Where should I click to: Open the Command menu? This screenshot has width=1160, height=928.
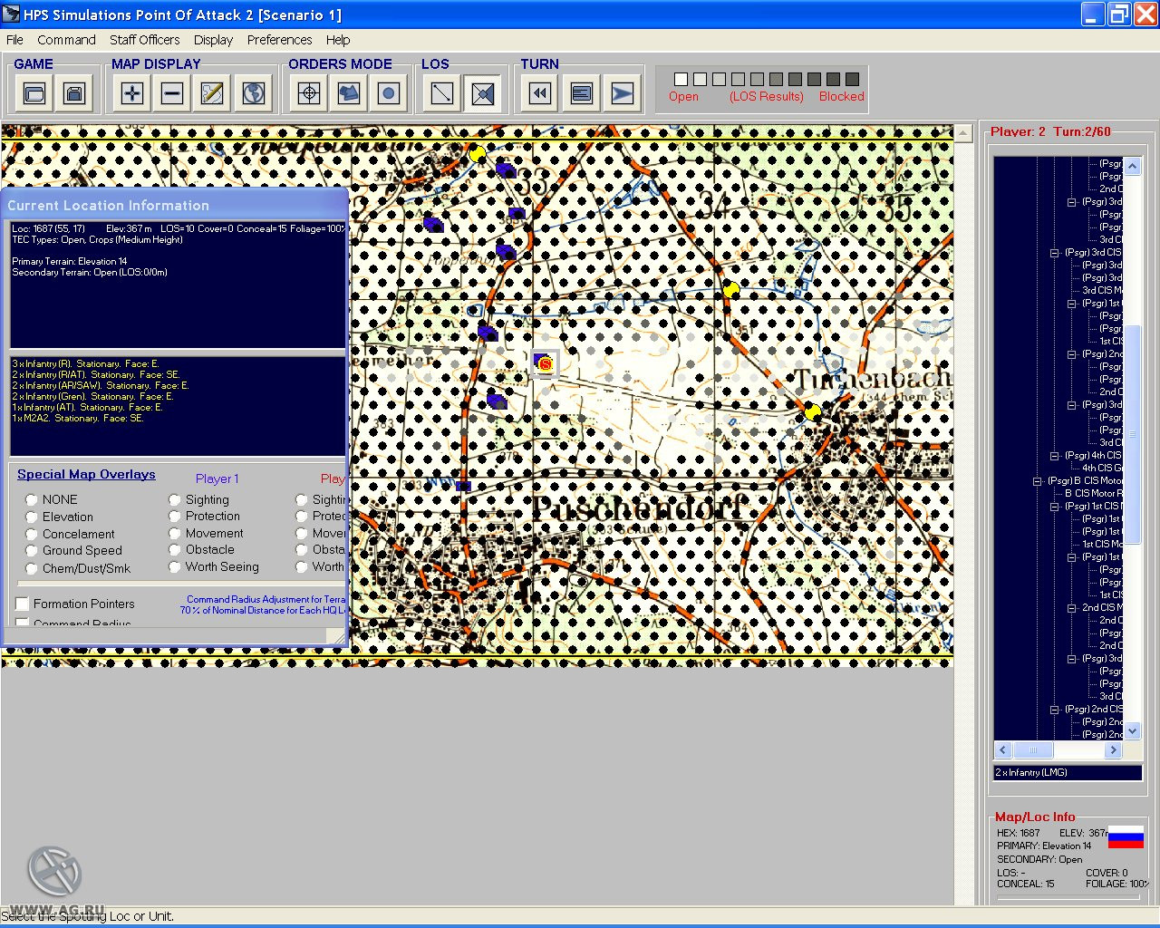pyautogui.click(x=65, y=40)
